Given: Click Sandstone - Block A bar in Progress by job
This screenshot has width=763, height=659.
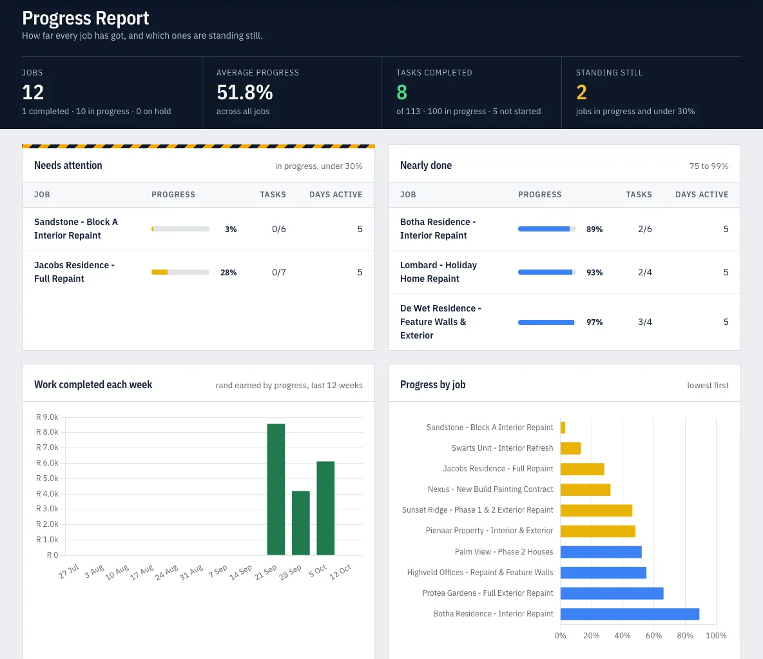Looking at the screenshot, I should pyautogui.click(x=563, y=428).
